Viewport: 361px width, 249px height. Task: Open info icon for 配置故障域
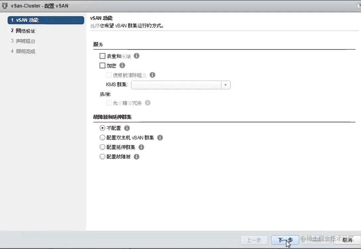click(x=136, y=157)
